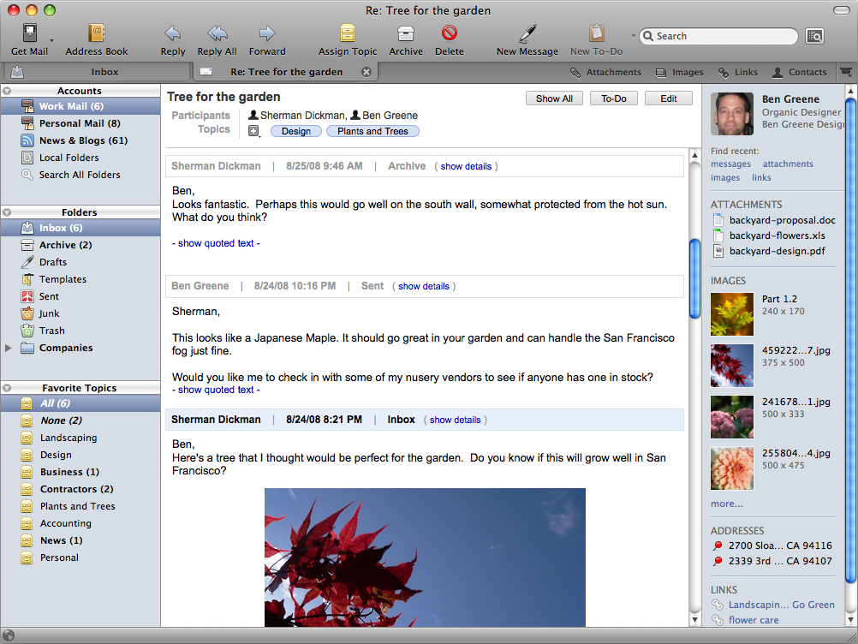Open the Links view tab
This screenshot has height=644, width=858.
738,72
